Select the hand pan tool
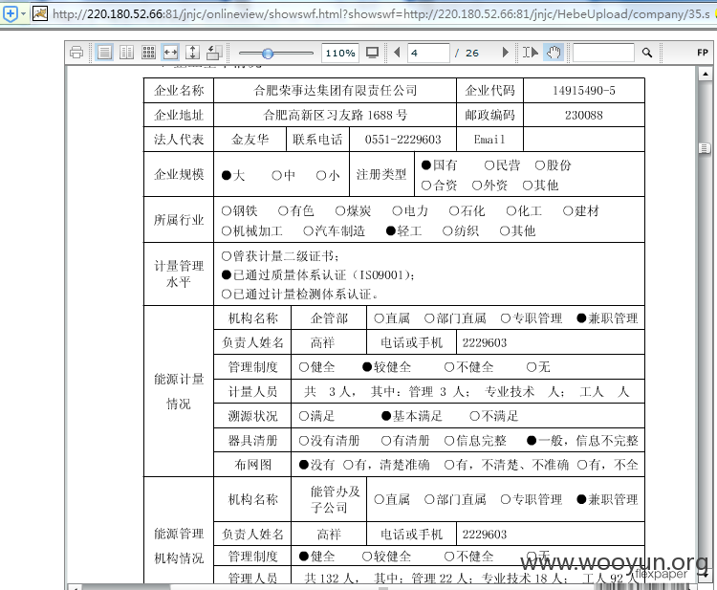 click(x=554, y=53)
